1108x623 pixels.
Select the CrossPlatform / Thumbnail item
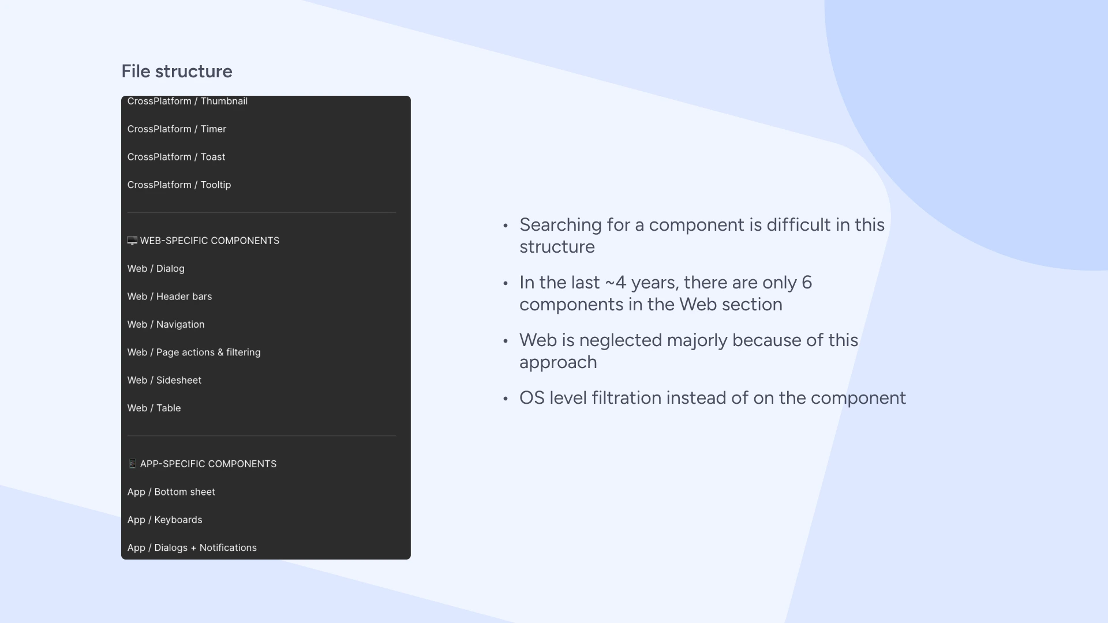(188, 101)
